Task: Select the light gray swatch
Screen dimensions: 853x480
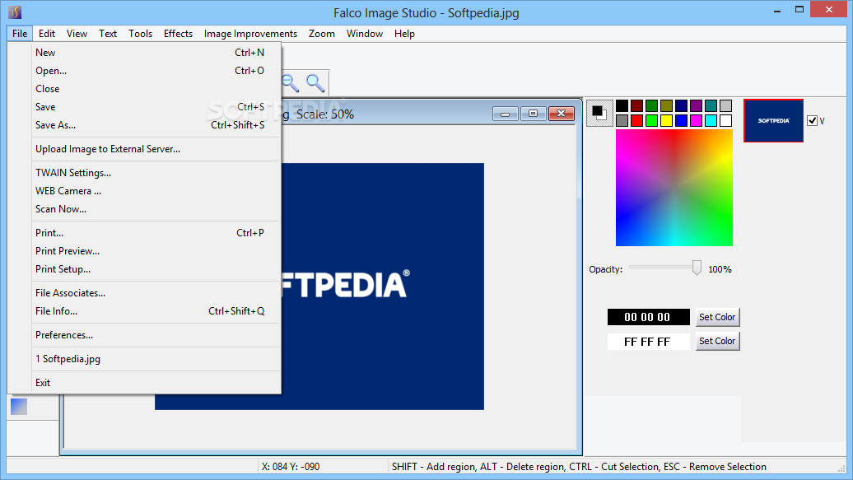Action: [x=725, y=105]
